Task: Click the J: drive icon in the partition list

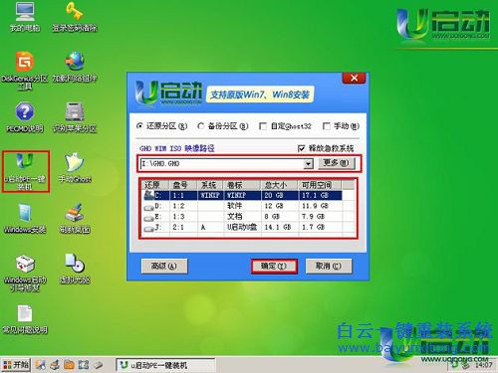Action: coord(148,228)
